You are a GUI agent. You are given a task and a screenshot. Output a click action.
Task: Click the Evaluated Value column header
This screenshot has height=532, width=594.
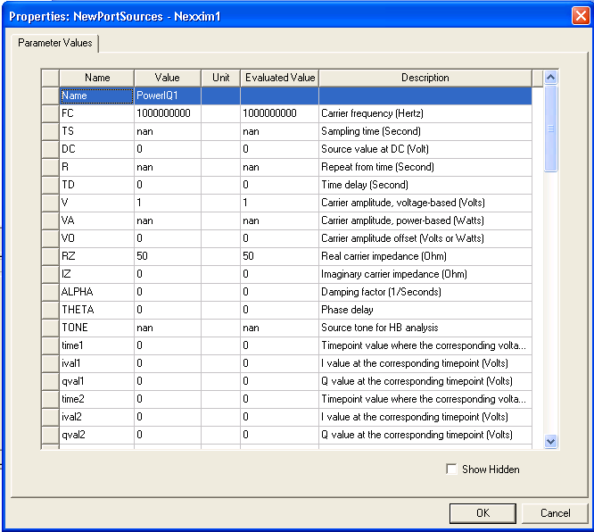(x=279, y=78)
